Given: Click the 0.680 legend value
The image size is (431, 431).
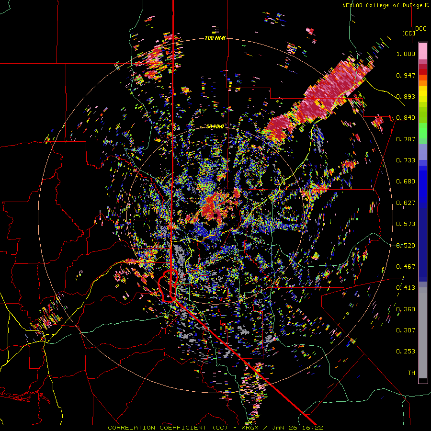Looking at the screenshot, I should point(406,181).
